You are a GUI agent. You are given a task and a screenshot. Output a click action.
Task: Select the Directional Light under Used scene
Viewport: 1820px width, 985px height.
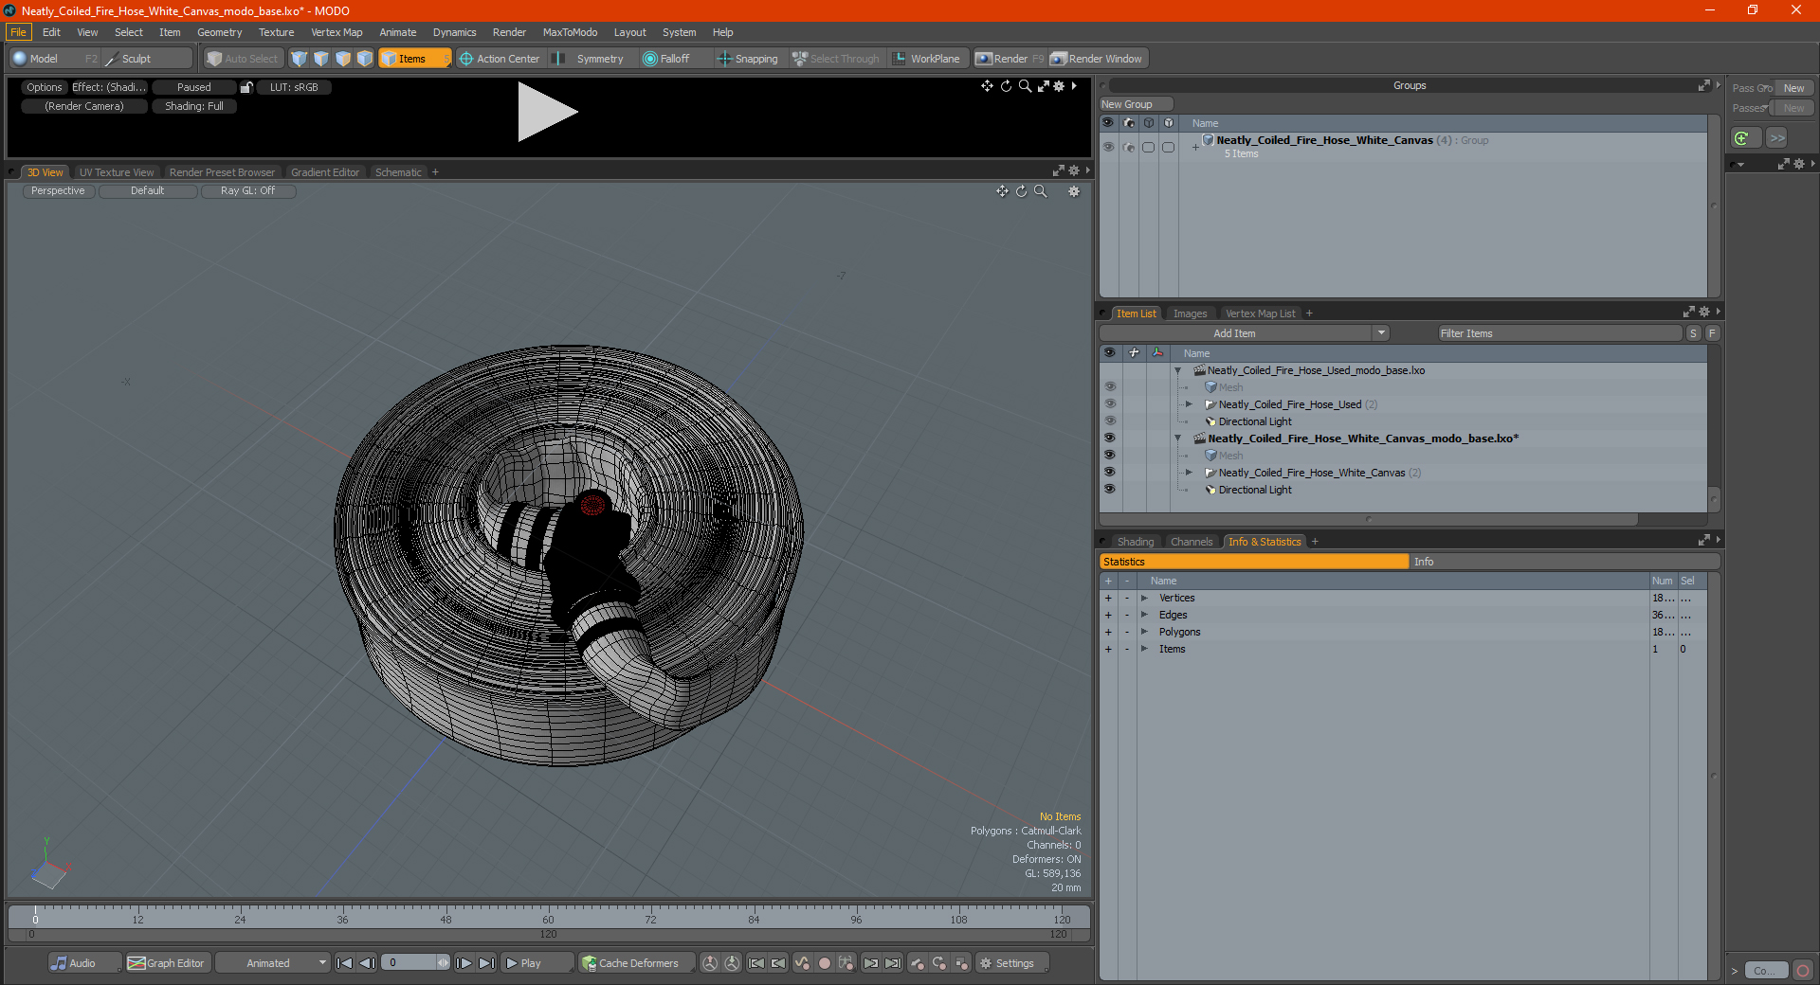tap(1255, 421)
